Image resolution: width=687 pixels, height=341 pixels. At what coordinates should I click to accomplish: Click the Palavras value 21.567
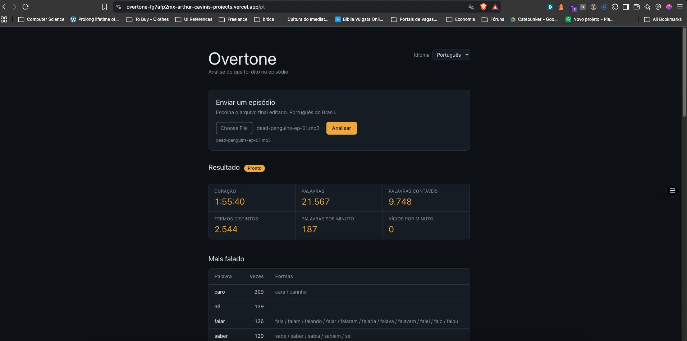pos(316,202)
